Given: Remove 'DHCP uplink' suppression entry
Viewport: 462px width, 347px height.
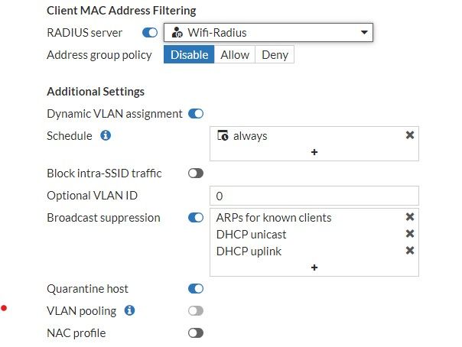Looking at the screenshot, I should (409, 251).
